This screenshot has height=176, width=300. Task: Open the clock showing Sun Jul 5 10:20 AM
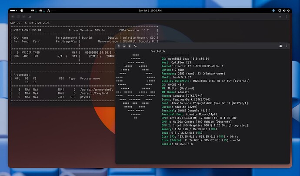150,10
